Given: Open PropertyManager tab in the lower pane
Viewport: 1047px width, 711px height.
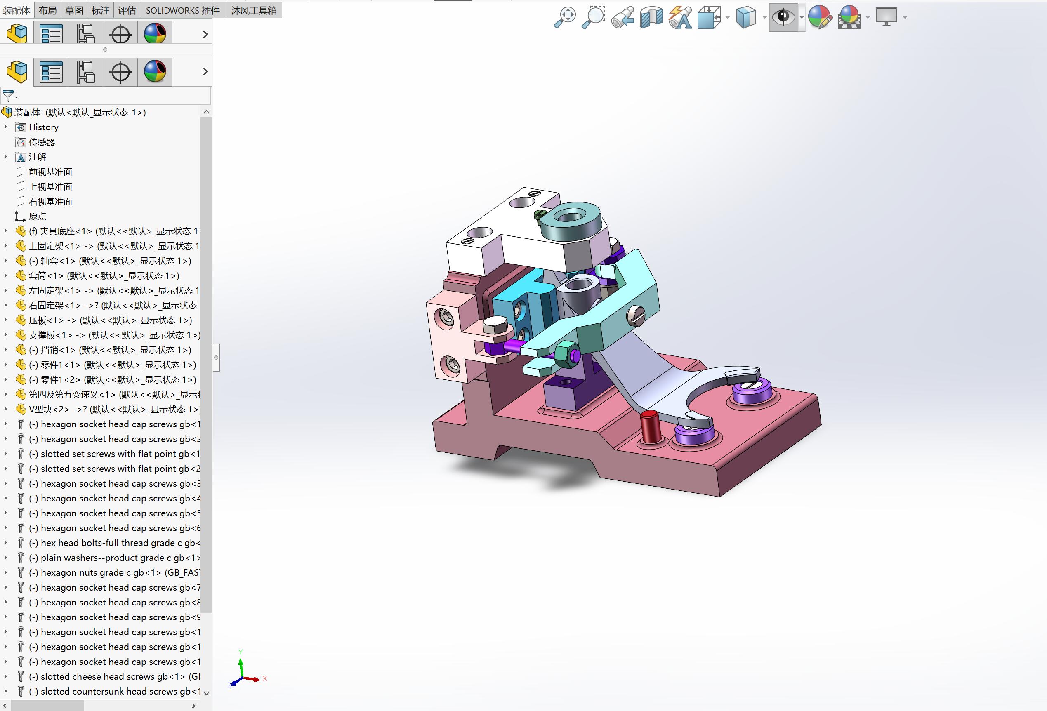Looking at the screenshot, I should (51, 72).
